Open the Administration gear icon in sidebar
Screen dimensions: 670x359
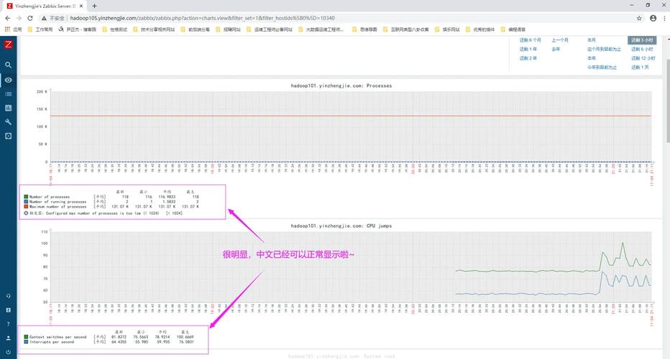tap(8, 136)
